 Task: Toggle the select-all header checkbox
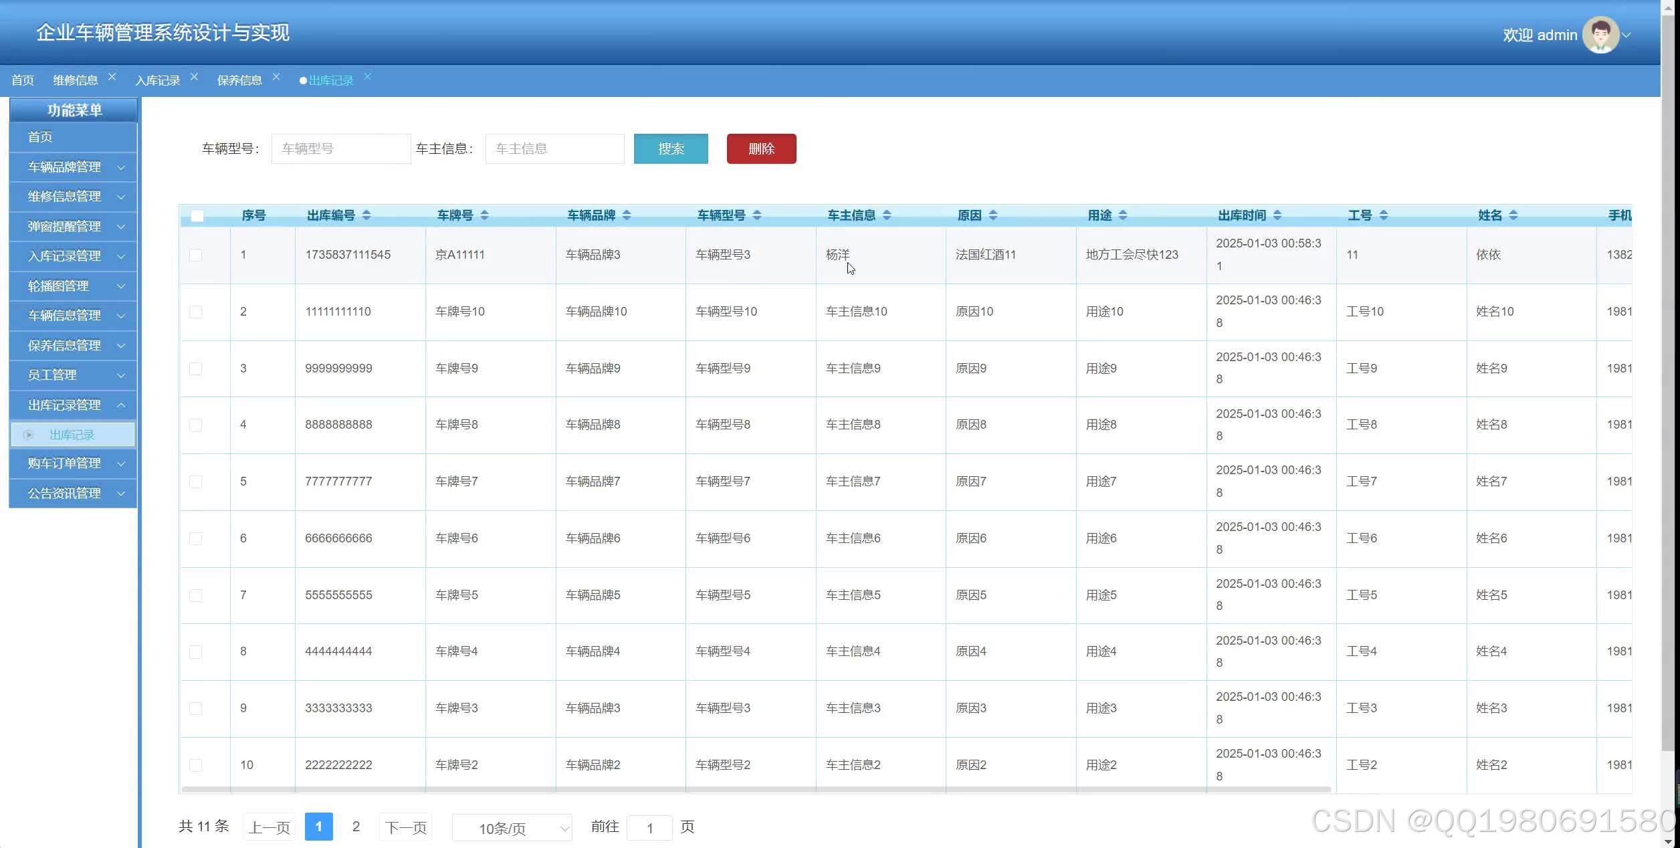(x=197, y=216)
